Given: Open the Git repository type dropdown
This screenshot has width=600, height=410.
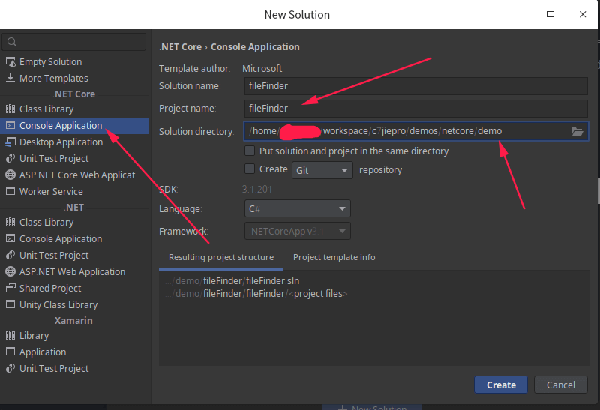Looking at the screenshot, I should (322, 170).
